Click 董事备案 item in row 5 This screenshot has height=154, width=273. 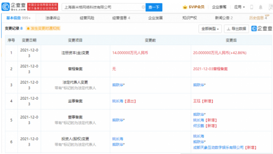75,117
